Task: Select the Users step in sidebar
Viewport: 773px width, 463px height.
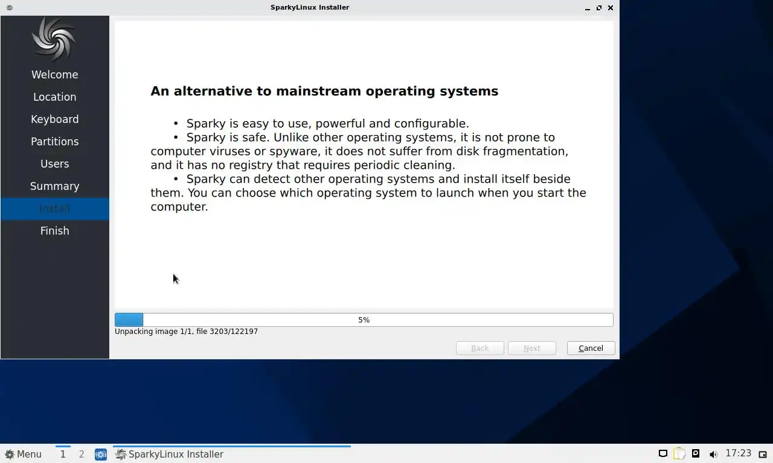Action: [x=54, y=164]
